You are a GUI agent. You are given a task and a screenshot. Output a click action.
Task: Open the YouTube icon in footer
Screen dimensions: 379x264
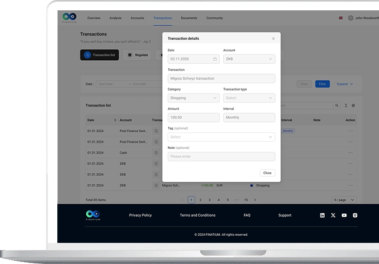tap(344, 215)
